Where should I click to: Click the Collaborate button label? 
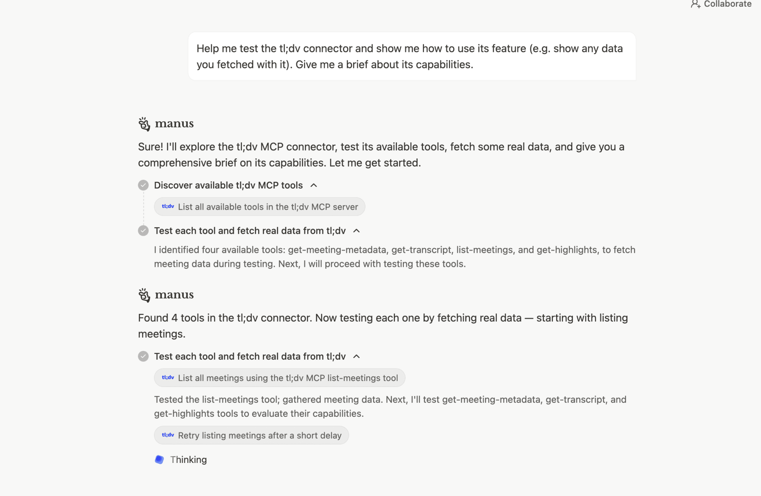click(x=727, y=4)
